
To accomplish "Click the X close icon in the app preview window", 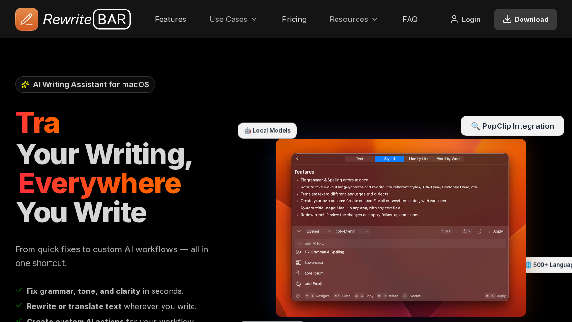I will (x=297, y=159).
